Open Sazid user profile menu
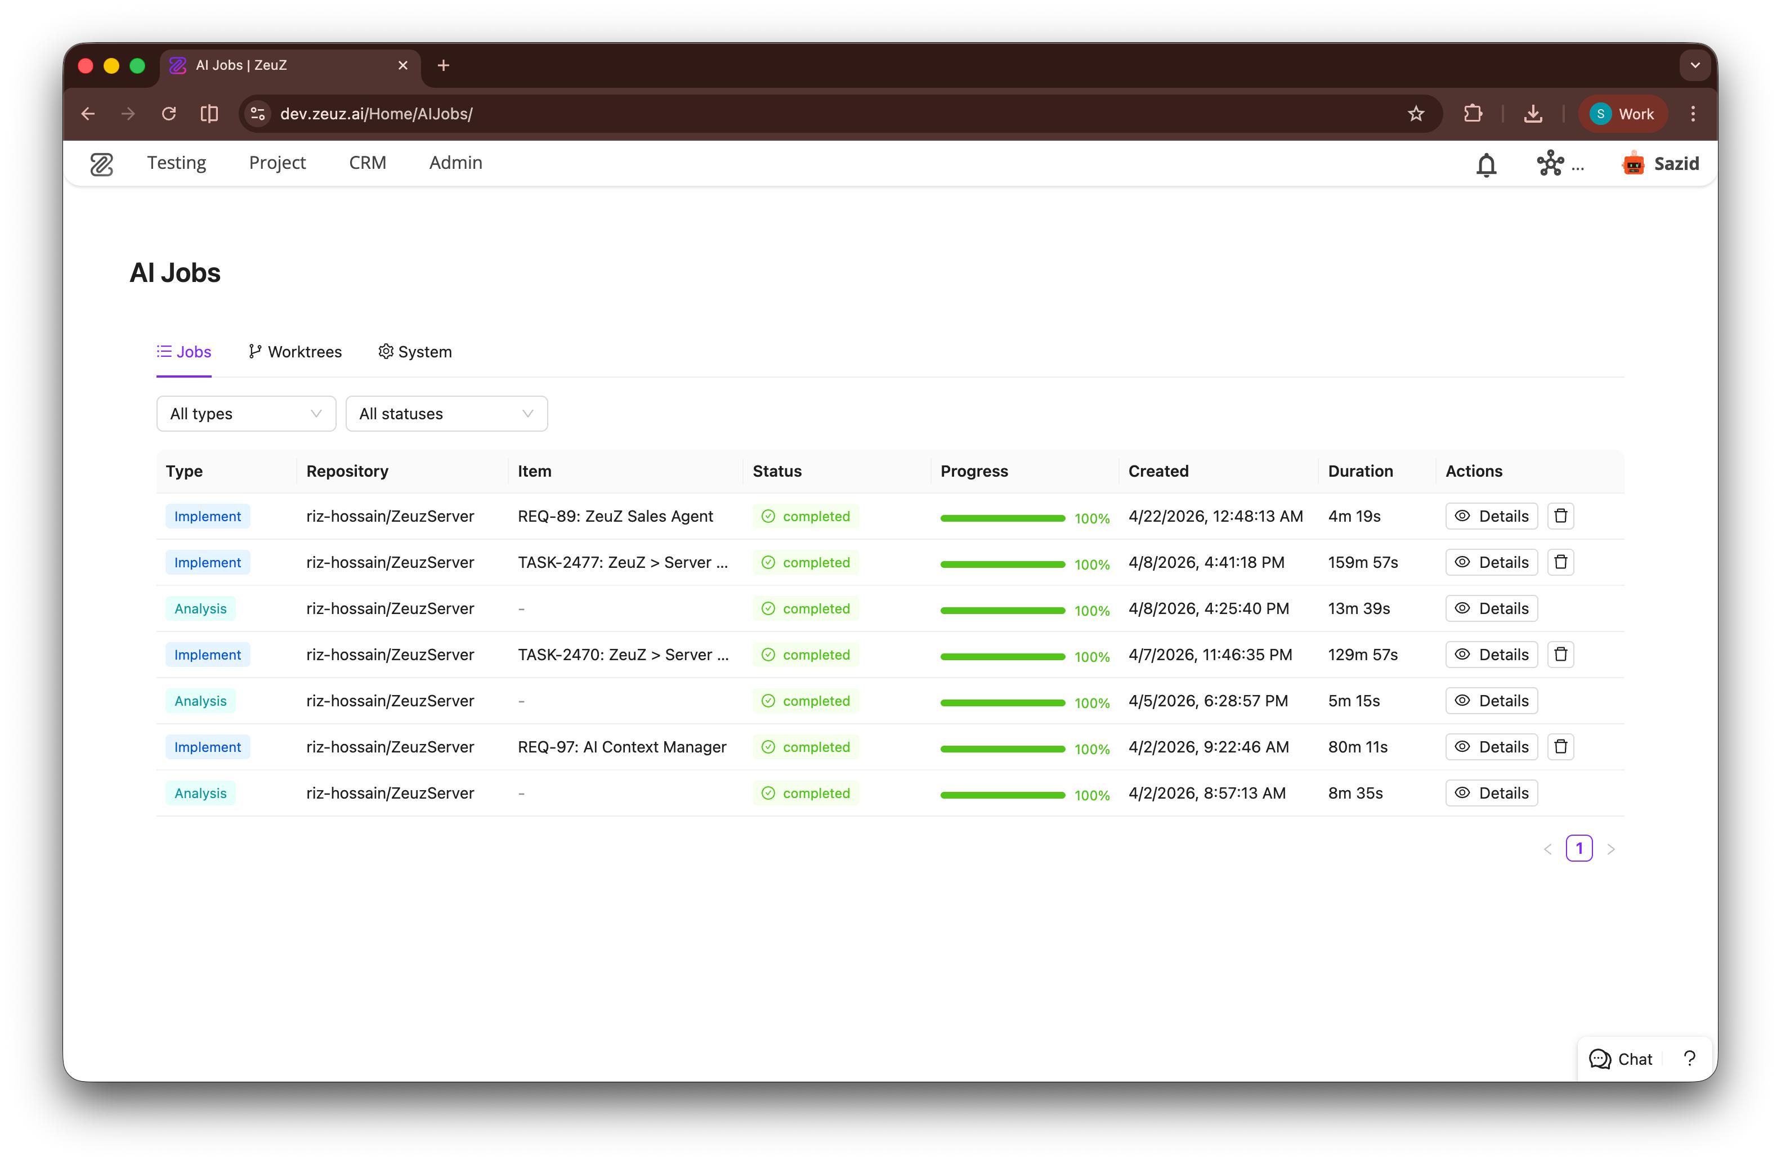1781x1165 pixels. click(1661, 163)
